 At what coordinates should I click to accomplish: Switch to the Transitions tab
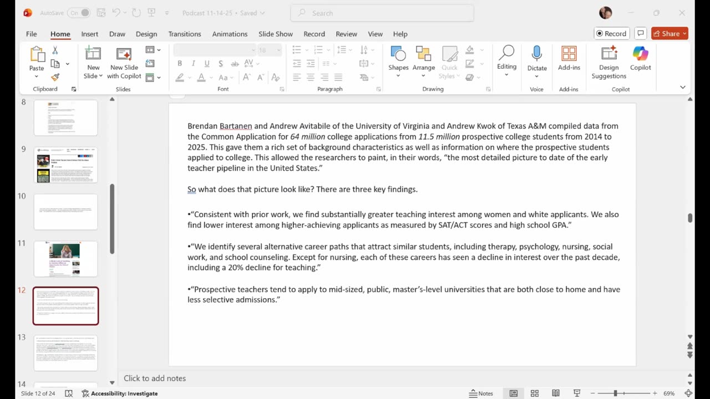[185, 34]
